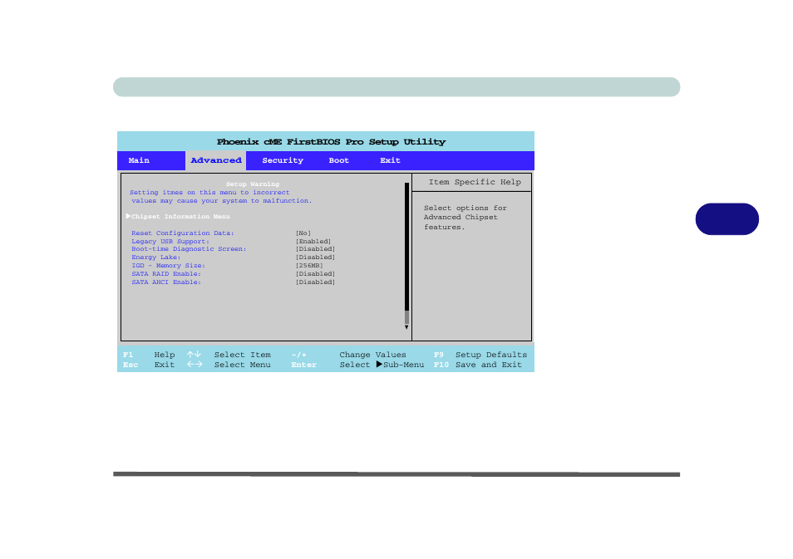Open the Exit tab

tap(390, 160)
